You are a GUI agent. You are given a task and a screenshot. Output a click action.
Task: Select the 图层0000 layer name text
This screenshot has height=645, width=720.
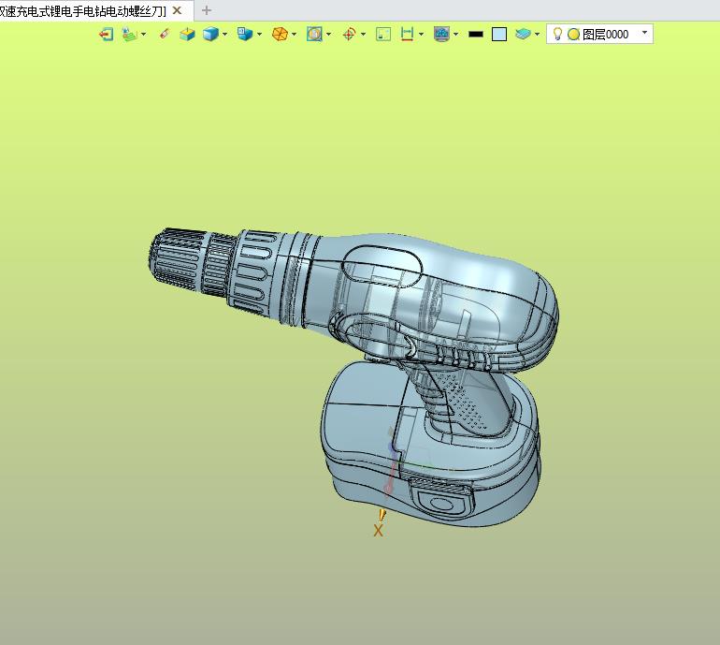point(605,35)
